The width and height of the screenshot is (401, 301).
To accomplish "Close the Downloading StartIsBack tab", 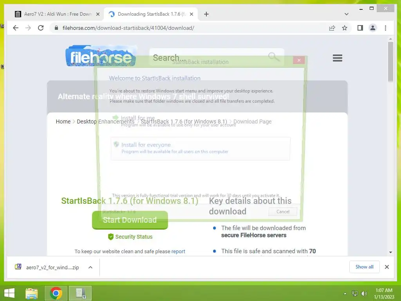I will [x=191, y=14].
